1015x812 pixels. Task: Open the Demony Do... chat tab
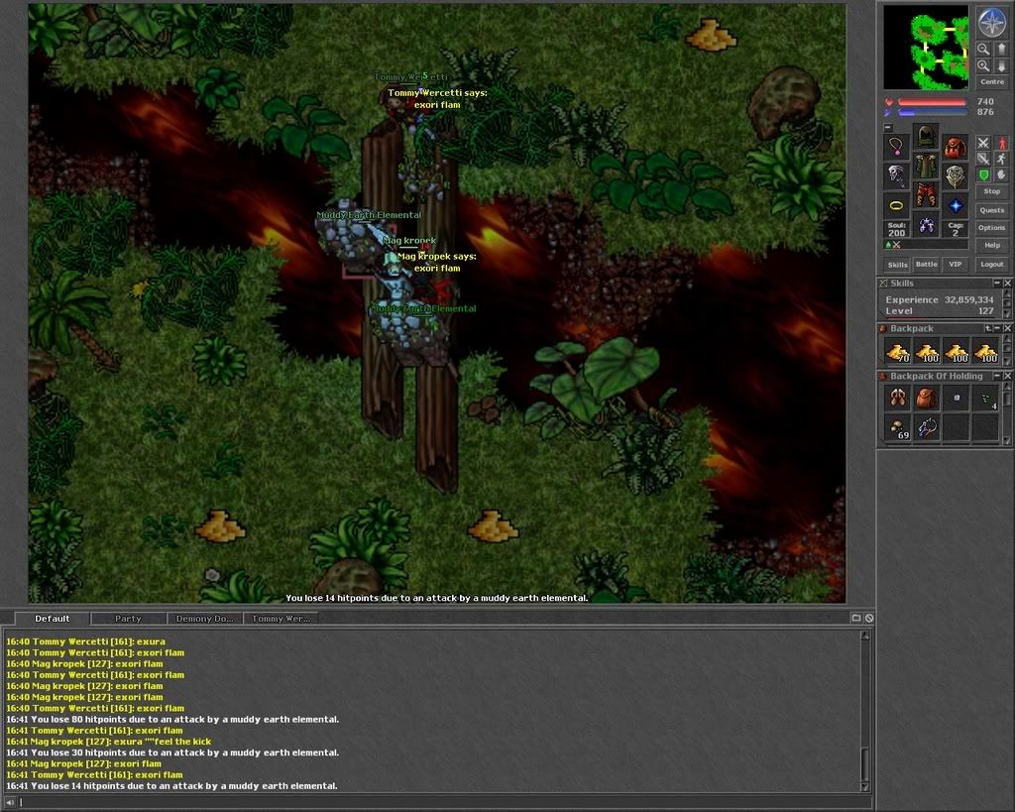tap(204, 619)
